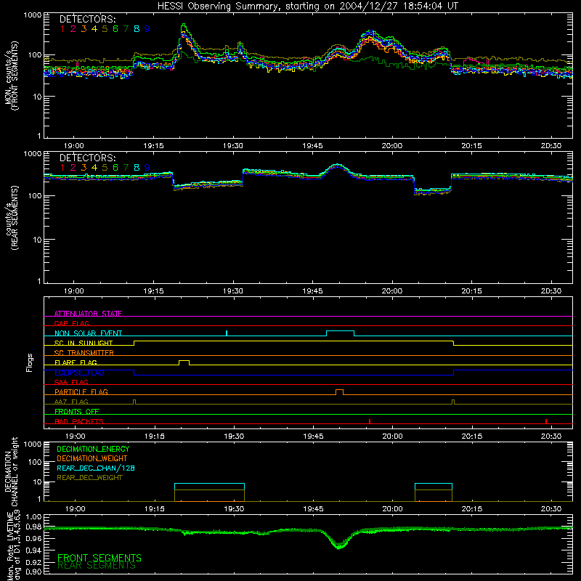Click the raised PARTICLE_FLAG pulse
The width and height of the screenshot is (581, 581).
339,392
